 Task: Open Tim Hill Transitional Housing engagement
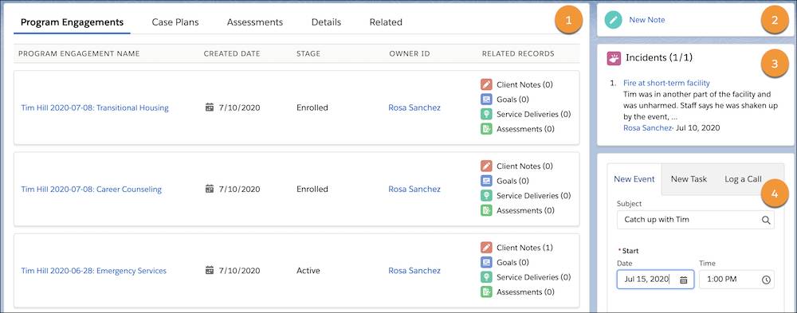pos(95,108)
